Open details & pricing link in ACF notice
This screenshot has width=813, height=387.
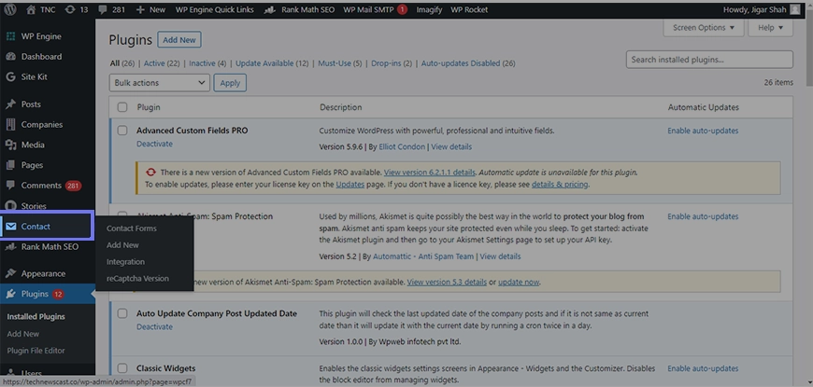coord(560,185)
